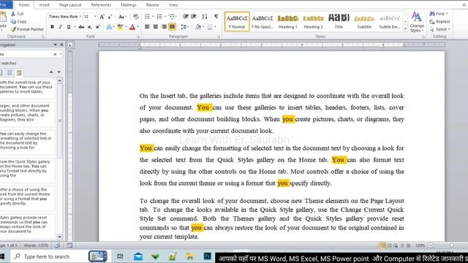The height and width of the screenshot is (263, 468).
Task: Click the Cut icon in Clipboard group
Action: tap(13, 14)
